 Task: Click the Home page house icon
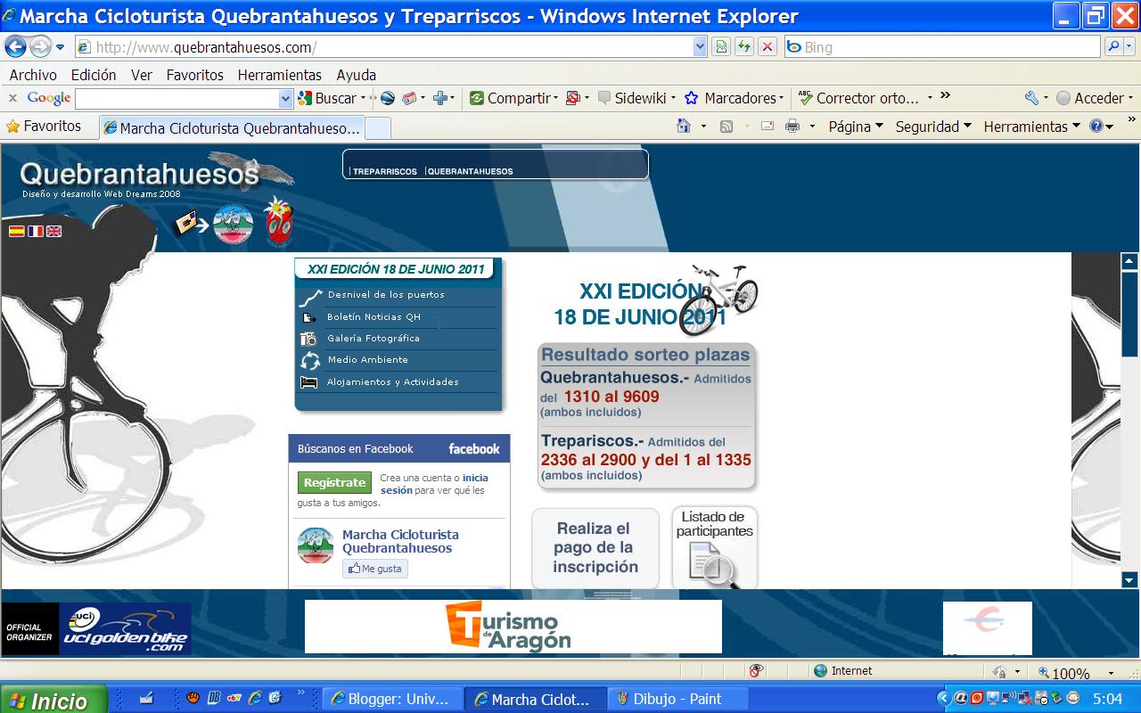684,127
